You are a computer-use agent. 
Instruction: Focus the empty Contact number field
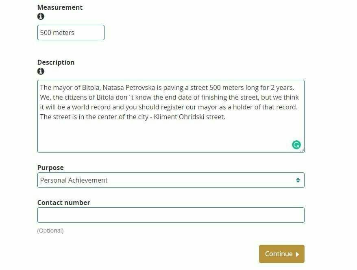click(x=171, y=215)
